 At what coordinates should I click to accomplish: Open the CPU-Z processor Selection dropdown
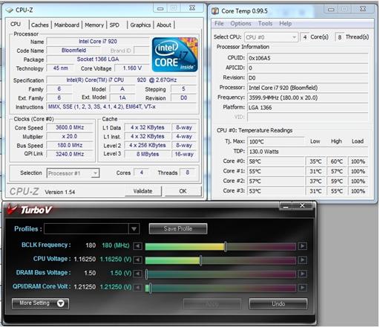[95, 173]
